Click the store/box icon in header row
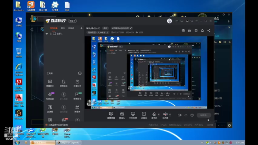The width and height of the screenshot is (258, 145). (196, 31)
